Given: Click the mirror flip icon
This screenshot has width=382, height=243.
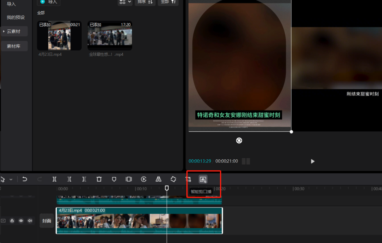Looking at the screenshot, I should point(158,179).
